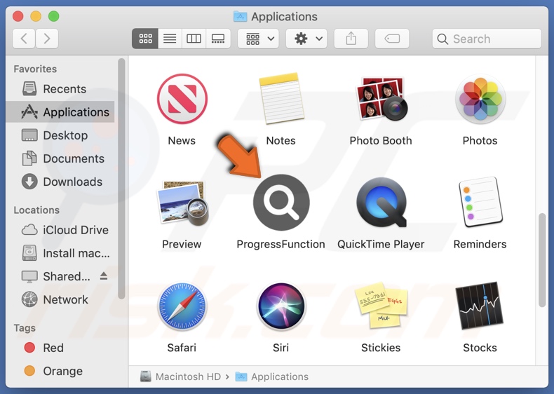This screenshot has width=554, height=394.
Task: Focus the Search field
Action: coord(487,39)
